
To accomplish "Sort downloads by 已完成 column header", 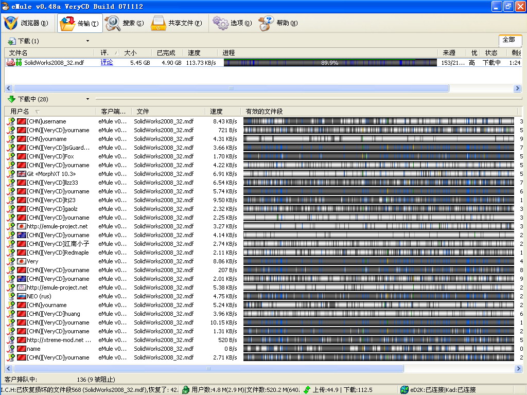I will click(168, 53).
